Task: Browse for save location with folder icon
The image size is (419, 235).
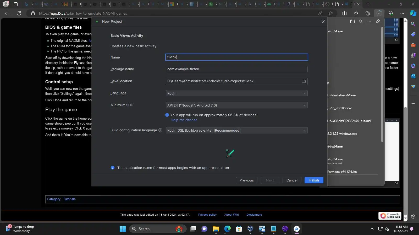Action: click(304, 81)
